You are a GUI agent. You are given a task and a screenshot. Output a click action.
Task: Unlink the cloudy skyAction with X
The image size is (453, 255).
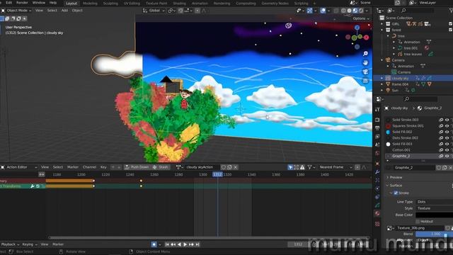click(x=236, y=167)
